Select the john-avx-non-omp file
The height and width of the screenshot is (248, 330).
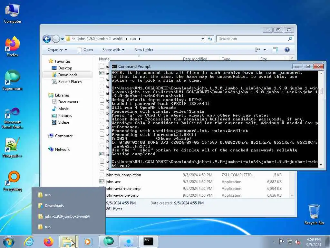(x=122, y=195)
